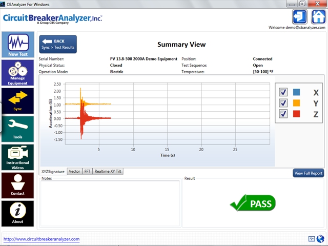
Task: Click the Acceleration (G) axis label
Action: (50, 113)
